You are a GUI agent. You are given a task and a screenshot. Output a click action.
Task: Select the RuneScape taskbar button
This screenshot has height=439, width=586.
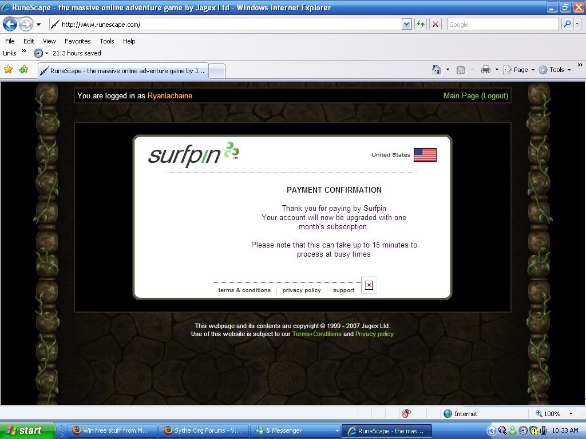point(386,430)
